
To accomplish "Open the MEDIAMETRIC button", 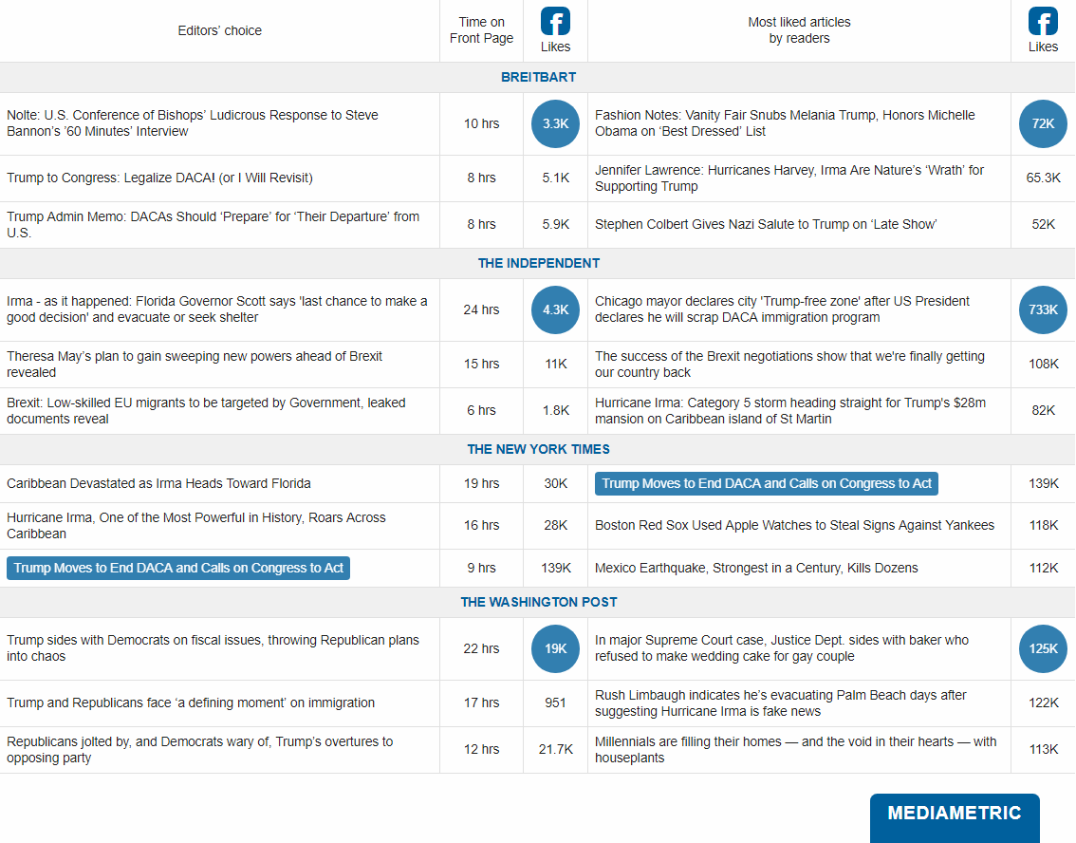I will (x=954, y=814).
